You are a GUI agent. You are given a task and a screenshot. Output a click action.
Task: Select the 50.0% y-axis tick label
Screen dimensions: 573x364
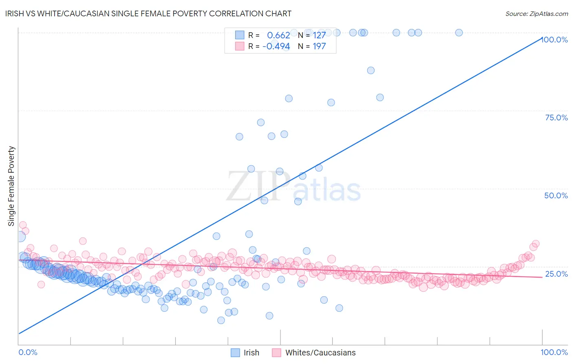tap(556, 195)
